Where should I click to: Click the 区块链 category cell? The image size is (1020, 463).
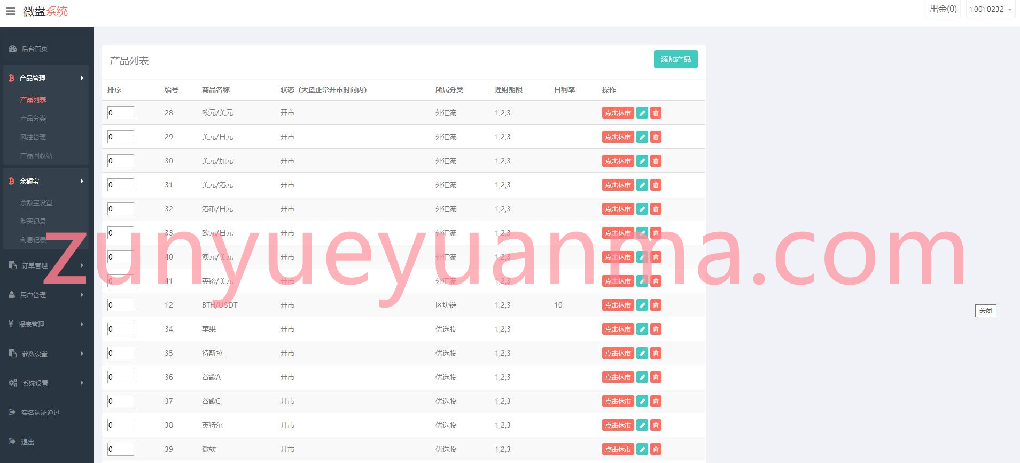pos(446,305)
